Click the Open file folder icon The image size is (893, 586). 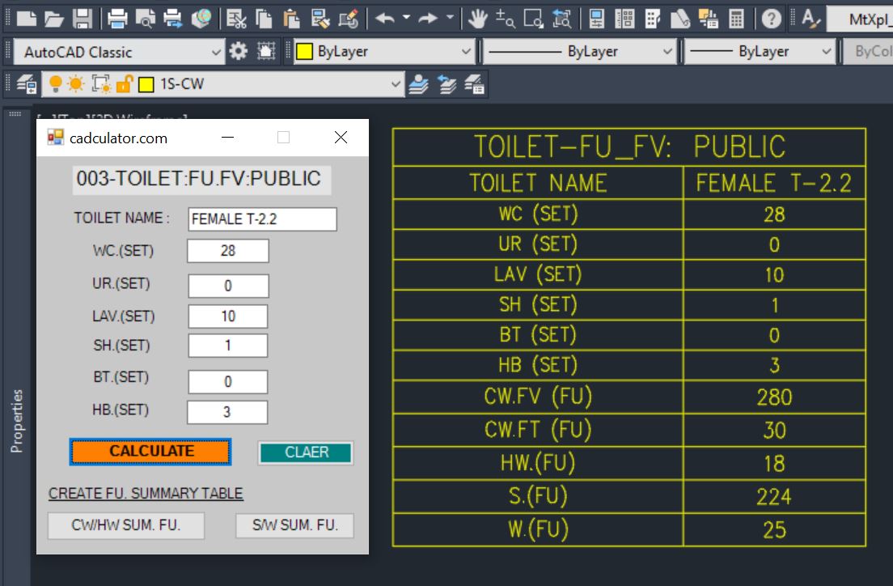pos(53,18)
